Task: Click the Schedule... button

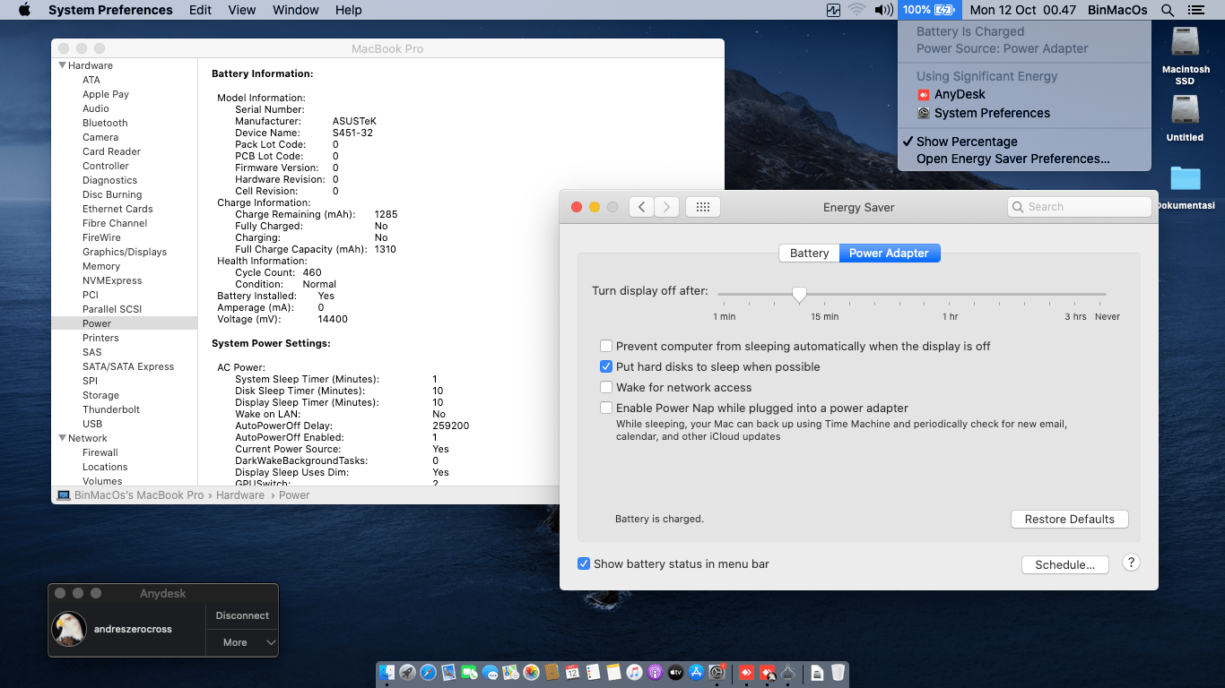Action: (x=1064, y=564)
